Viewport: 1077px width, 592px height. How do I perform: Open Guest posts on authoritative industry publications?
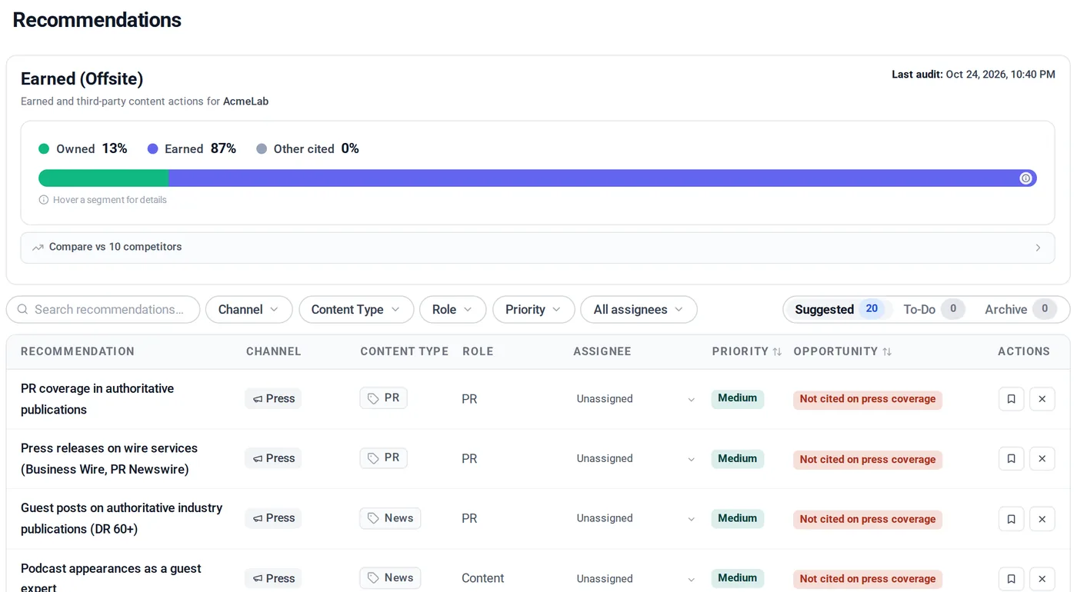[122, 519]
